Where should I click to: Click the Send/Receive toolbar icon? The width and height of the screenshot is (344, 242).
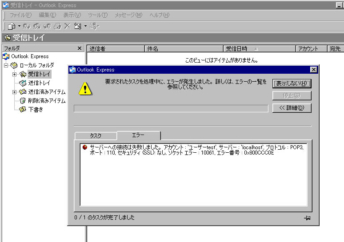[x=78, y=26]
